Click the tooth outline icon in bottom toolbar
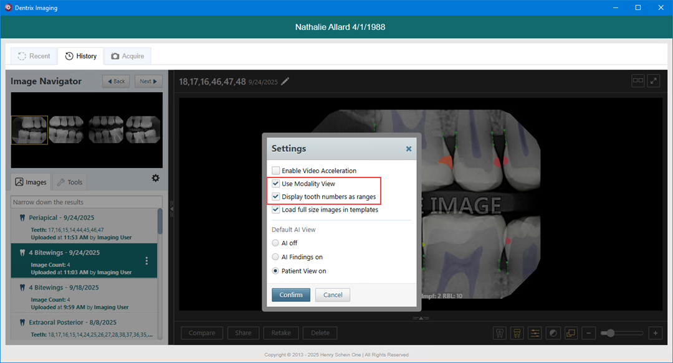This screenshot has width=673, height=363. pyautogui.click(x=499, y=333)
